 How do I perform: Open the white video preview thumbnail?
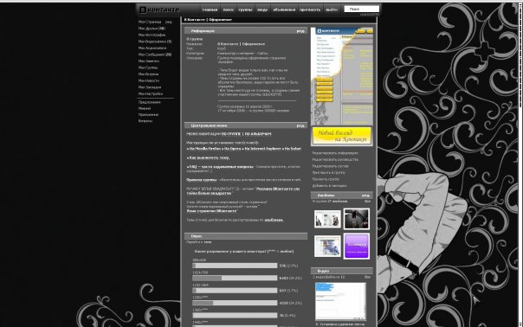(340, 302)
